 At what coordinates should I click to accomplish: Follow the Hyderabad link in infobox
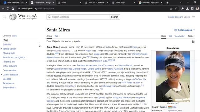click(x=172, y=111)
